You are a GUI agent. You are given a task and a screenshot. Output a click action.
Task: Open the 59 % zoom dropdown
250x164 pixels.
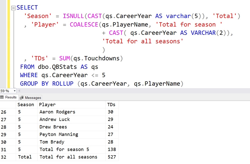click(x=15, y=91)
